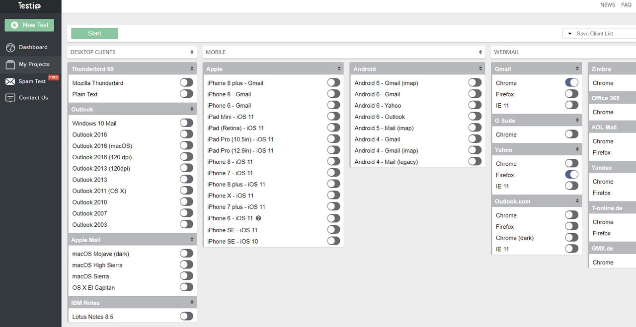Toggle the Apple mobile group header arrows
636x327 pixels.
[x=339, y=69]
